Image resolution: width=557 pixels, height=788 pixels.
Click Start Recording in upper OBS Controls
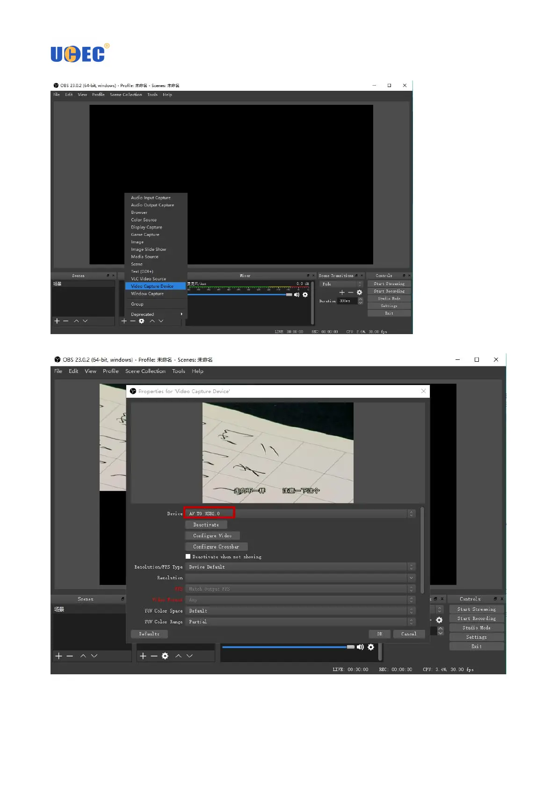(389, 291)
